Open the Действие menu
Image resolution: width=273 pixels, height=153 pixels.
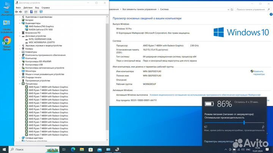pos(28,8)
